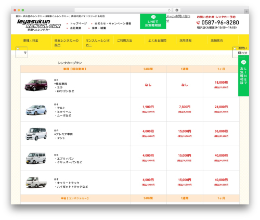Screen dimensions: 260x220
Task: Click the red phone icon beside 0587-96-8280
Action: pos(198,22)
